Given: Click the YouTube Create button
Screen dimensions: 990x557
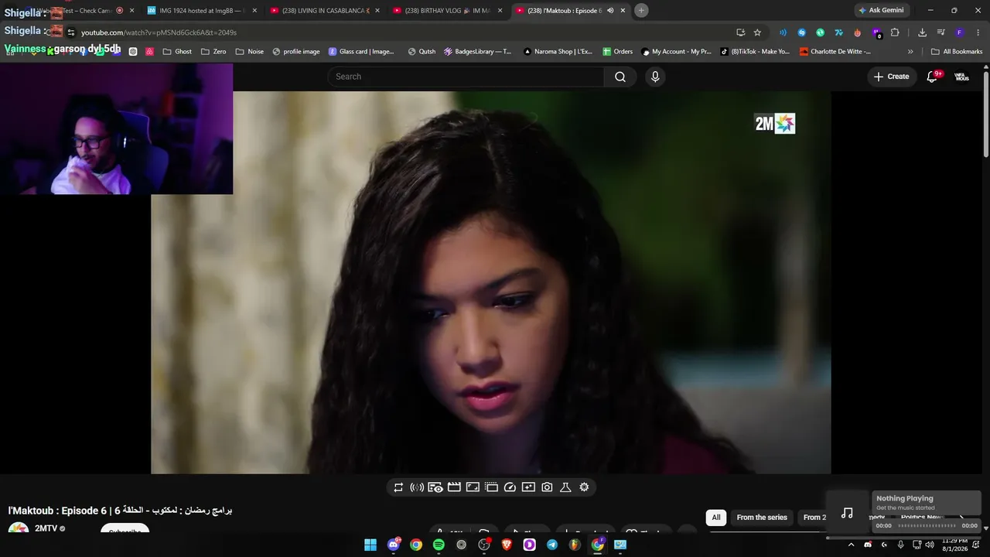Looking at the screenshot, I should tap(891, 77).
